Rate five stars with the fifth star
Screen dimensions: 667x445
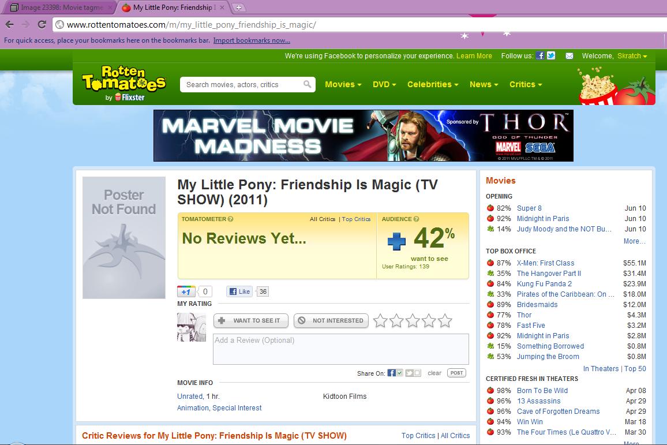pyautogui.click(x=445, y=320)
